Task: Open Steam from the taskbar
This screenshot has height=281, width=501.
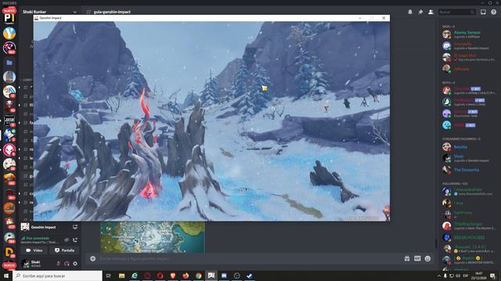Action: click(x=250, y=276)
